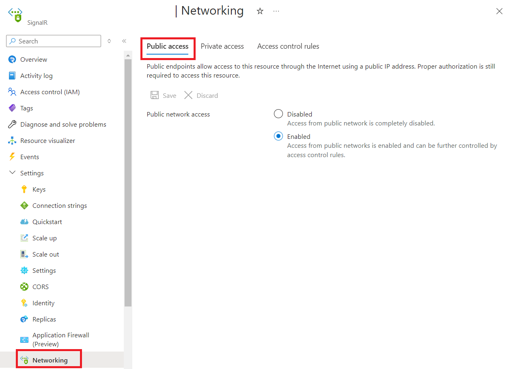Open the Access control rules tab
The image size is (513, 369).
pos(288,46)
